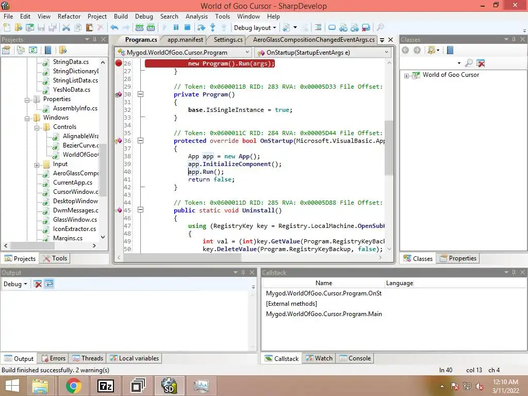This screenshot has height=396, width=528.
Task: Toggle auto-hide pin on Callstack panel
Action: 514,272
